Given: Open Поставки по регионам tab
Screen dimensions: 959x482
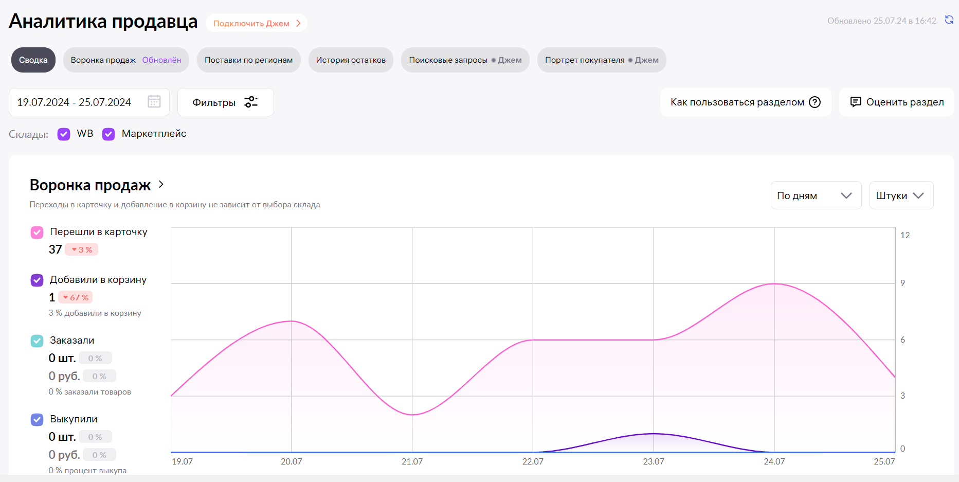Looking at the screenshot, I should pyautogui.click(x=249, y=60).
